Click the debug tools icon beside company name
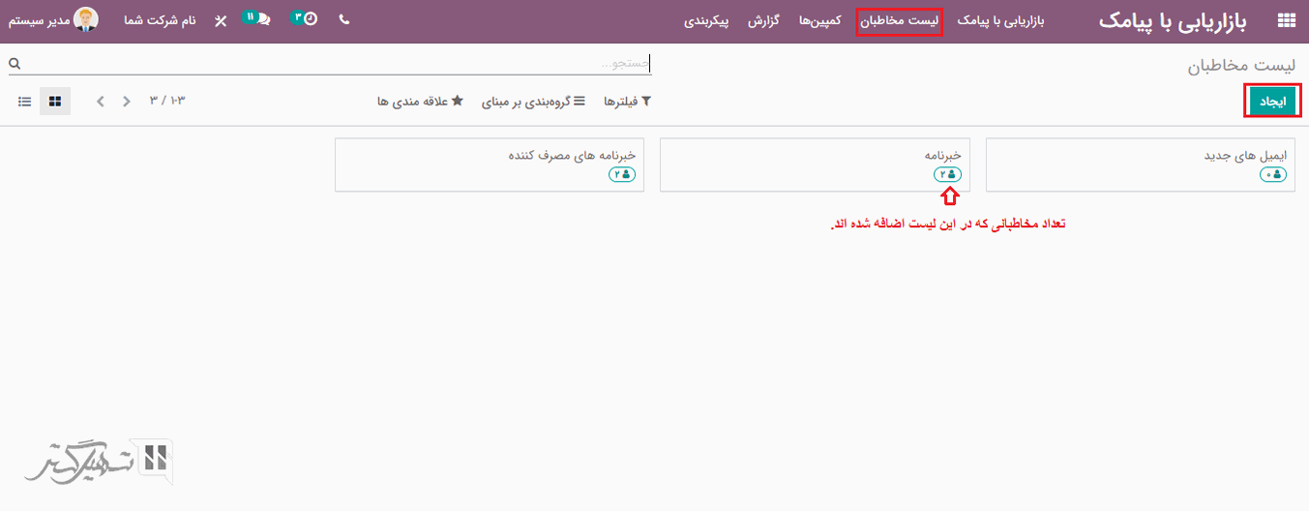This screenshot has height=511, width=1309. 221,20
